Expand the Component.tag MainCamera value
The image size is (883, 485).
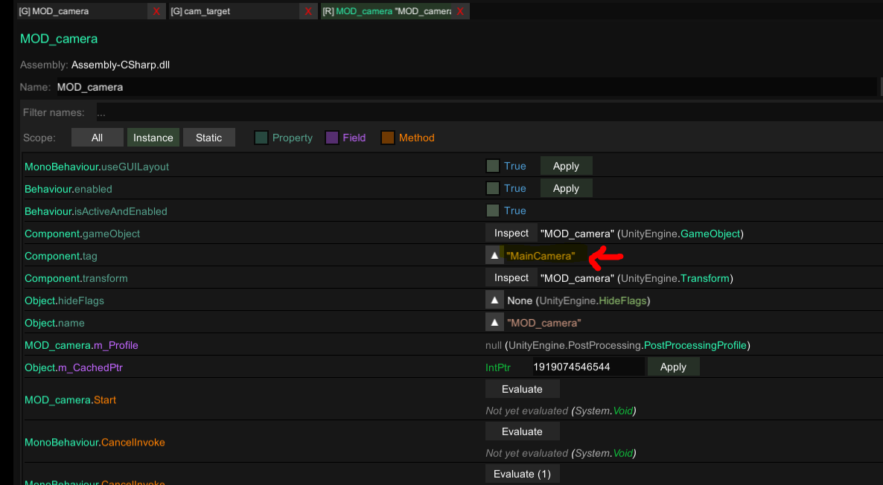[x=494, y=255]
